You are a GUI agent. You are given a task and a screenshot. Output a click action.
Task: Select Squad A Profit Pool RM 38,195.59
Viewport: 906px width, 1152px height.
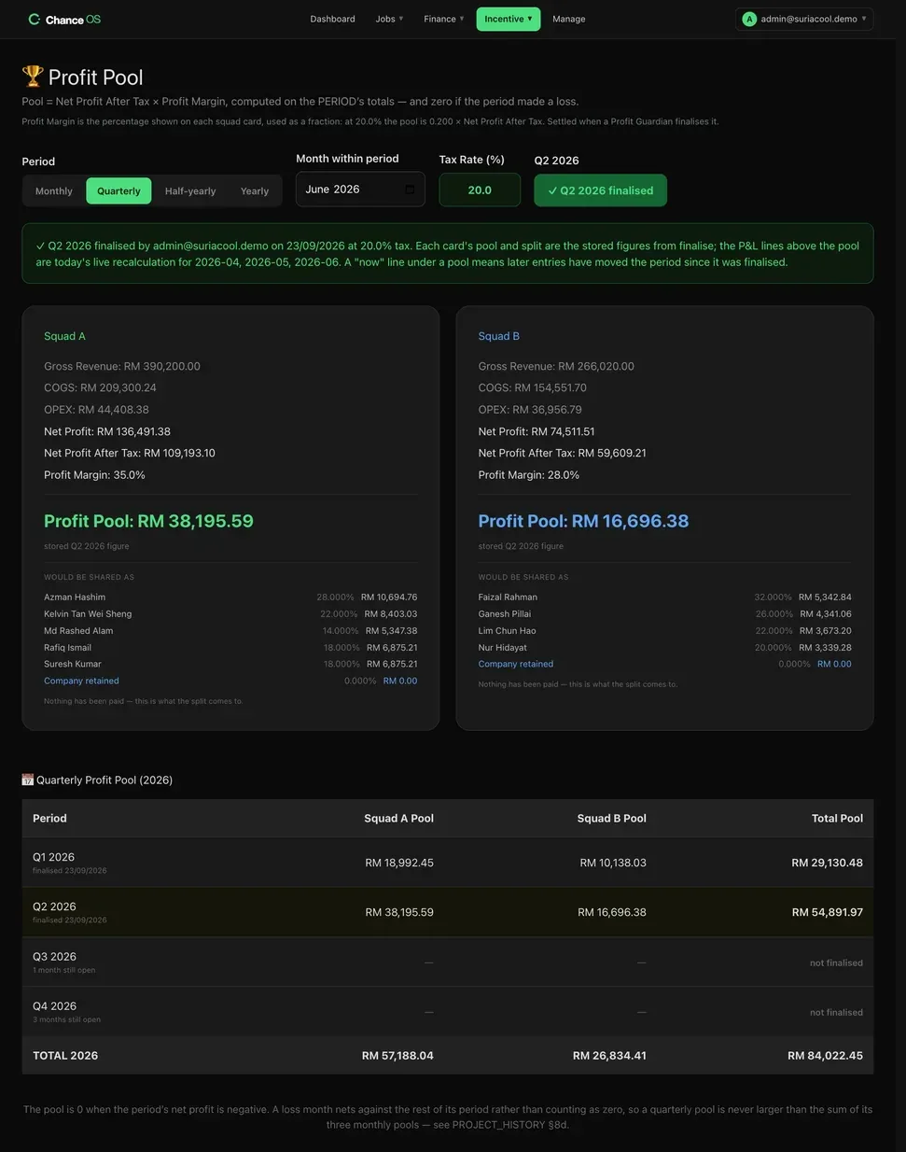pos(148,521)
